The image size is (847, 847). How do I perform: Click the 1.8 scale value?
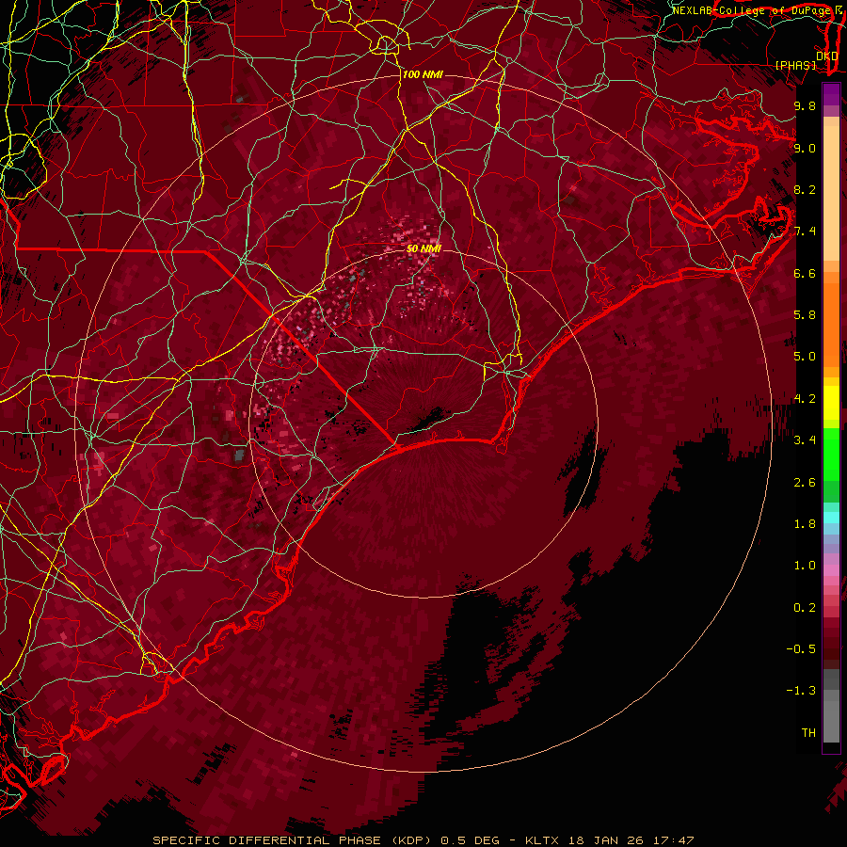[805, 524]
